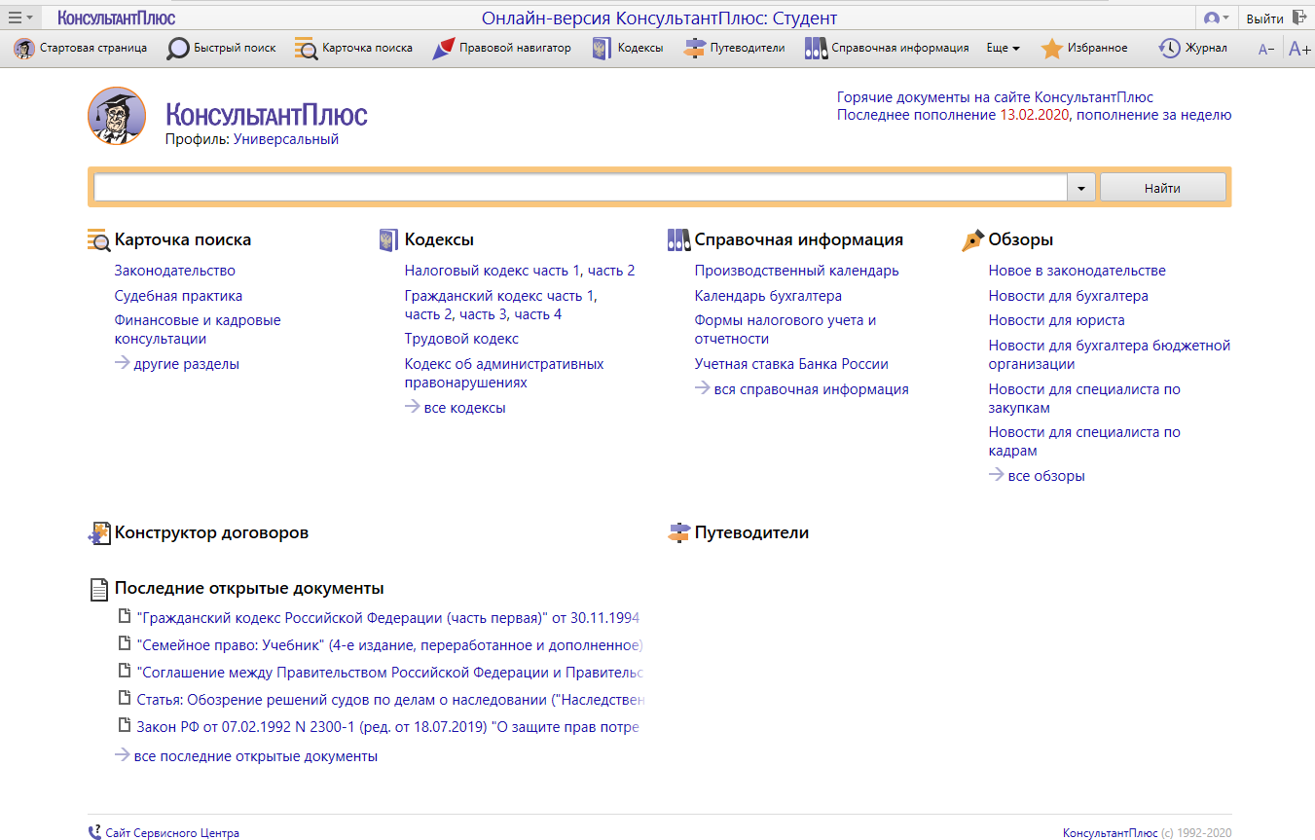Screen dimensions: 1315x840
Task: Open Трудовой кодекс link
Action: (x=461, y=339)
